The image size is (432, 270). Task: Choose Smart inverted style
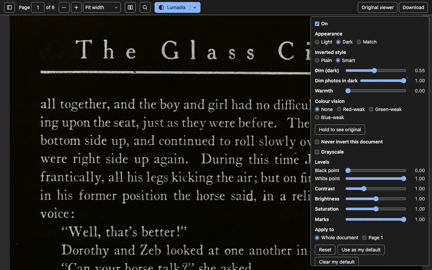338,60
